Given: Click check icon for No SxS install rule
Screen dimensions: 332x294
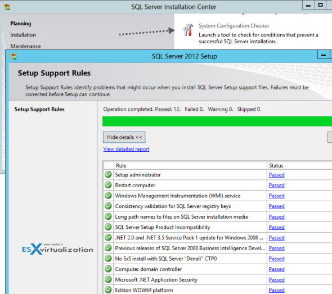Looking at the screenshot, I should tap(108, 259).
